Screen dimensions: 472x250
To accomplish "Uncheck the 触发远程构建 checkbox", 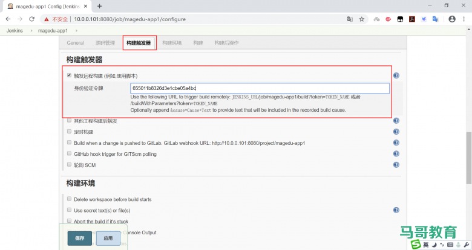I will click(69, 75).
